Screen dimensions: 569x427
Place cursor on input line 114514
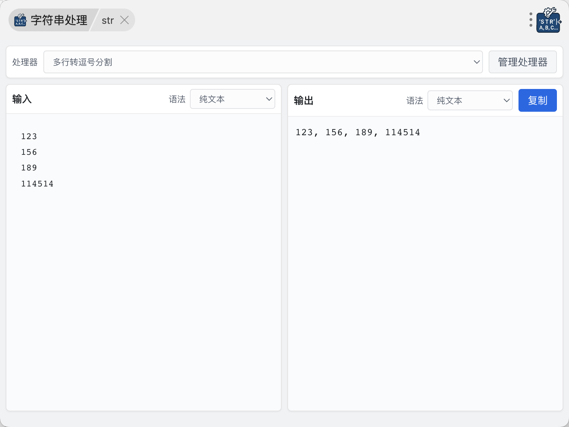[37, 184]
